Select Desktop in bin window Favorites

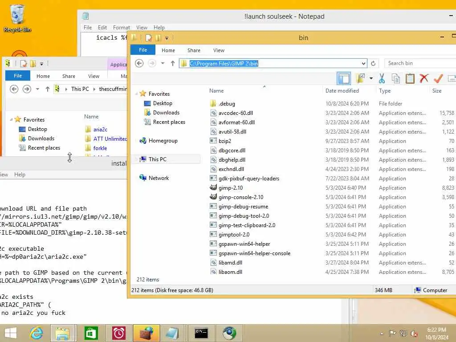[x=163, y=103]
